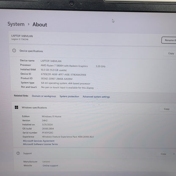Copy the Windows specifications
The image size is (176, 176).
167,109
